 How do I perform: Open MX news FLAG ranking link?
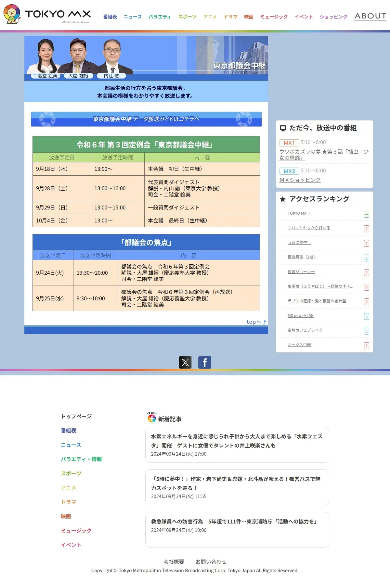pos(300,316)
